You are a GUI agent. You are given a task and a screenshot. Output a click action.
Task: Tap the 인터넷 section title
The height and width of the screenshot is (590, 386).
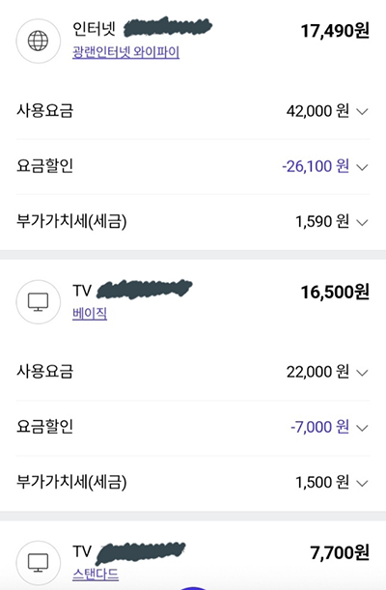coord(94,29)
